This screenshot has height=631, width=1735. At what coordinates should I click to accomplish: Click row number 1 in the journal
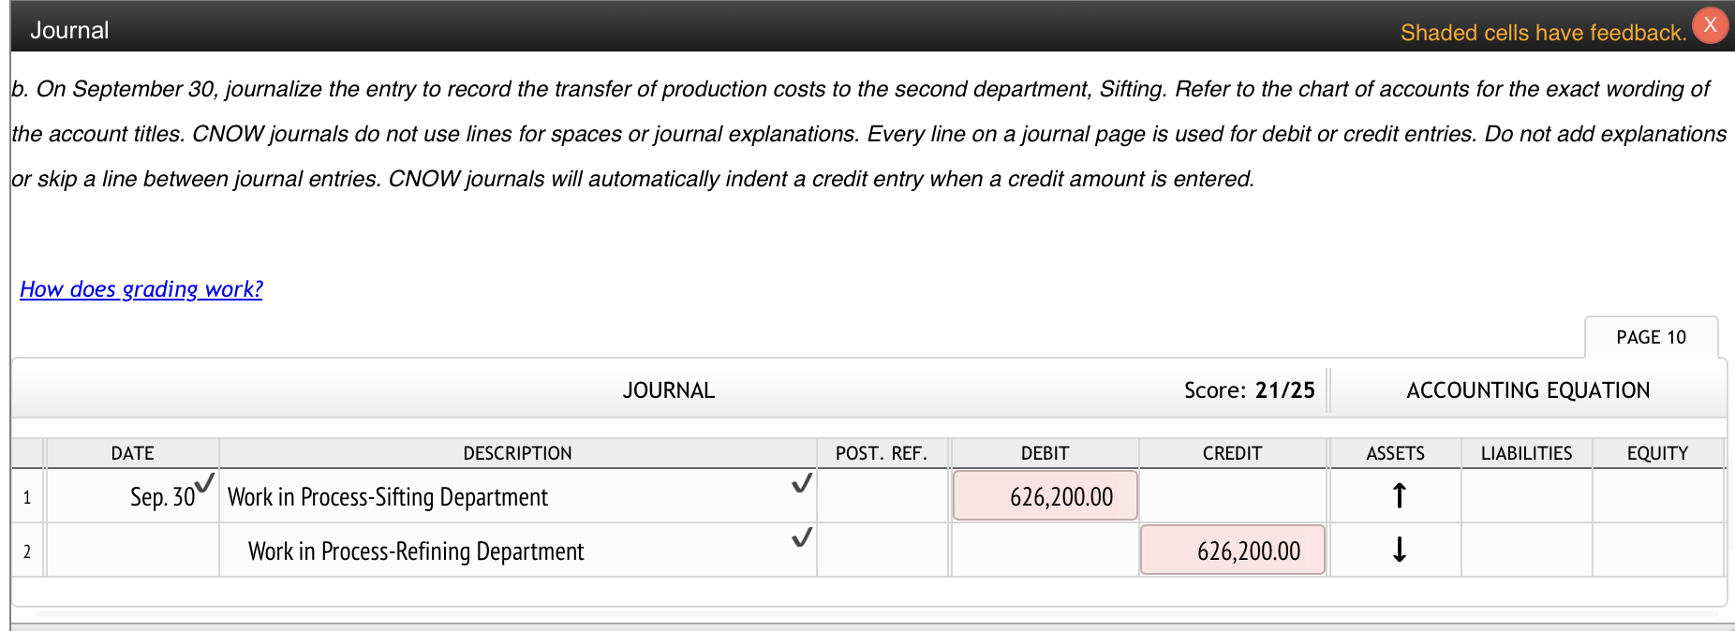point(27,497)
